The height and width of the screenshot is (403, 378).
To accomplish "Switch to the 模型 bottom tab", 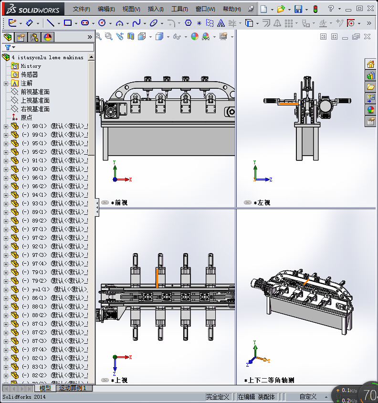I will pyautogui.click(x=45, y=388).
